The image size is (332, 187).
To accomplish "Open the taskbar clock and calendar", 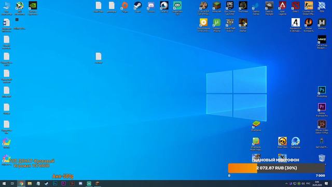I will [x=317, y=183].
